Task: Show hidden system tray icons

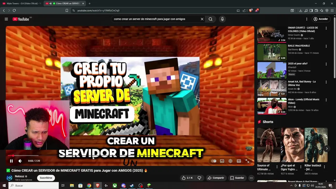Action: (291, 186)
